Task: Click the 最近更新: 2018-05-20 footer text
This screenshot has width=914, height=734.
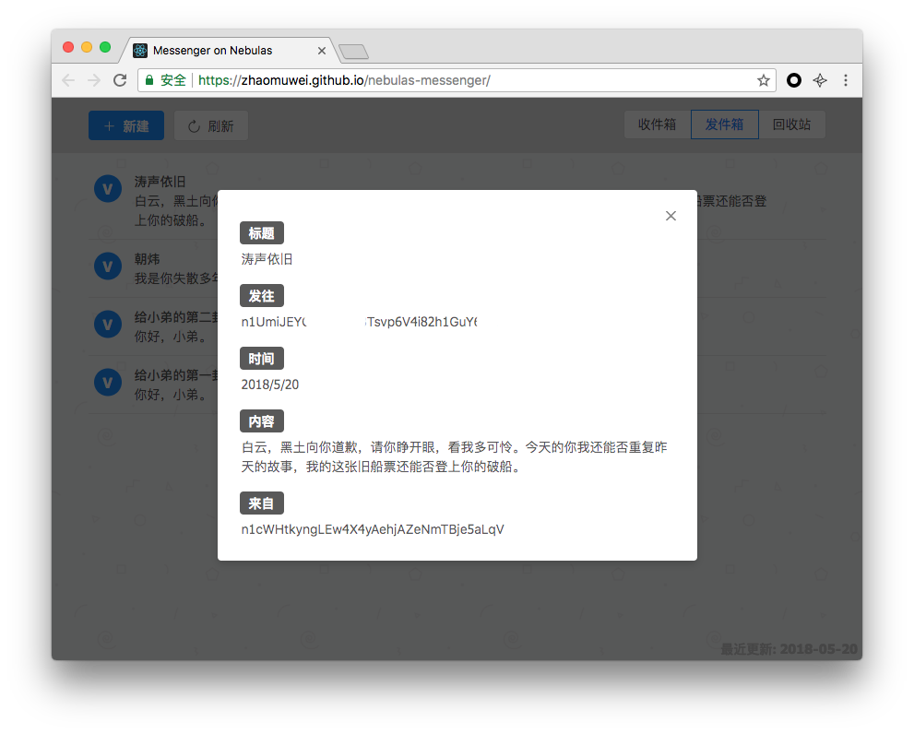Action: [x=789, y=649]
